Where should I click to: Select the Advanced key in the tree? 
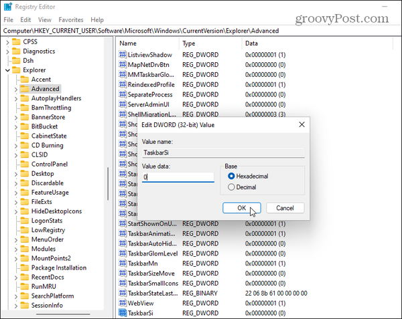pos(45,89)
